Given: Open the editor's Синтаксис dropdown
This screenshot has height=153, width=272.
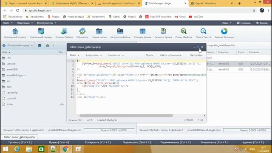Looking at the screenshot, I should (x=116, y=55).
